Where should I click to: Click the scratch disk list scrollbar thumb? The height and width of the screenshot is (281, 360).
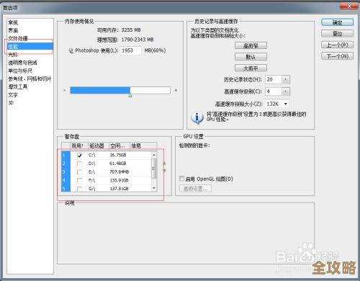pyautogui.click(x=154, y=169)
